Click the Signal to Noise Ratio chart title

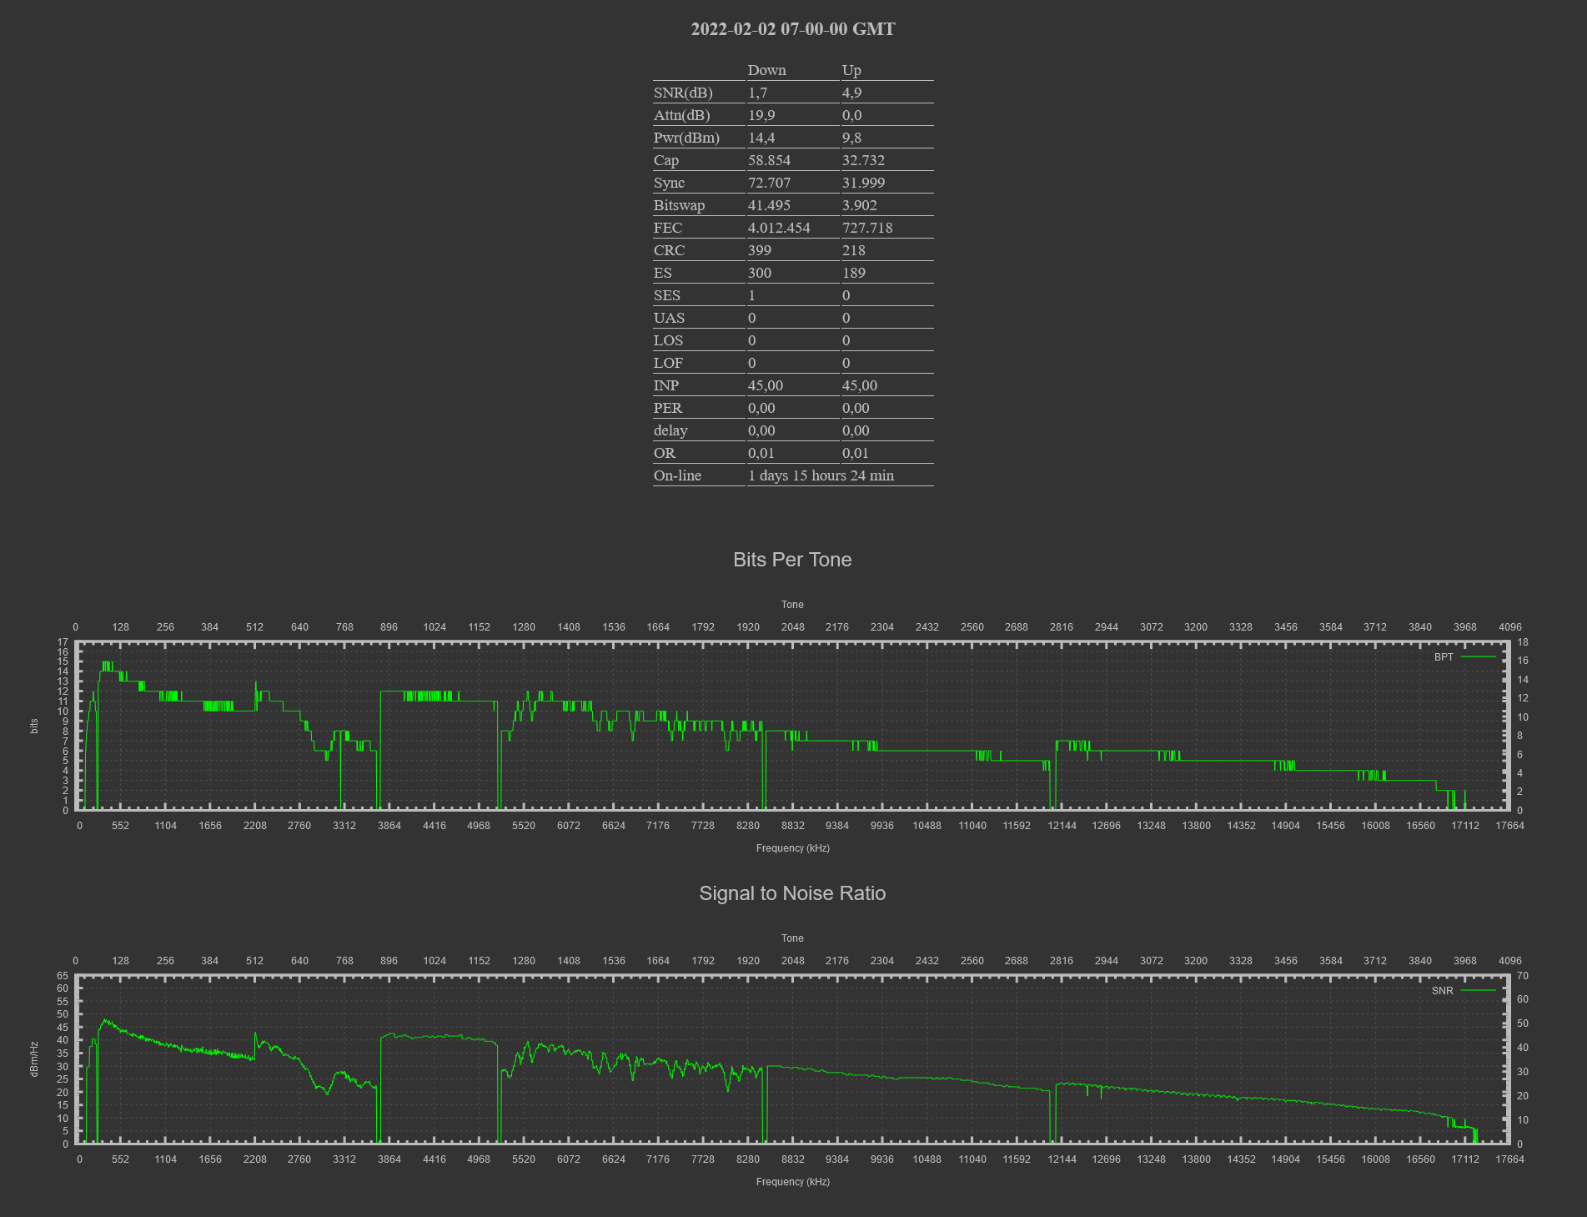click(x=792, y=893)
